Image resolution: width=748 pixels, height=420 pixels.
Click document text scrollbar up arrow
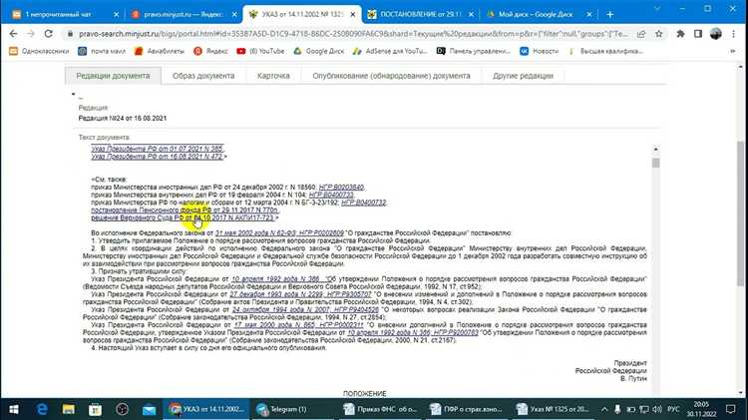656,149
